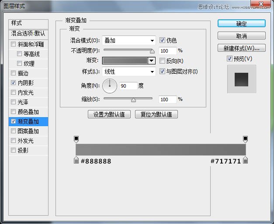Toggle 与图层对齐(I) checkbox
Viewport: 274px width, 224px height.
coord(162,71)
